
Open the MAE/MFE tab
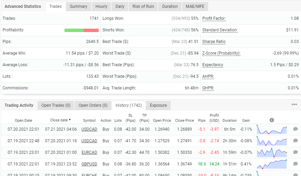click(x=195, y=6)
